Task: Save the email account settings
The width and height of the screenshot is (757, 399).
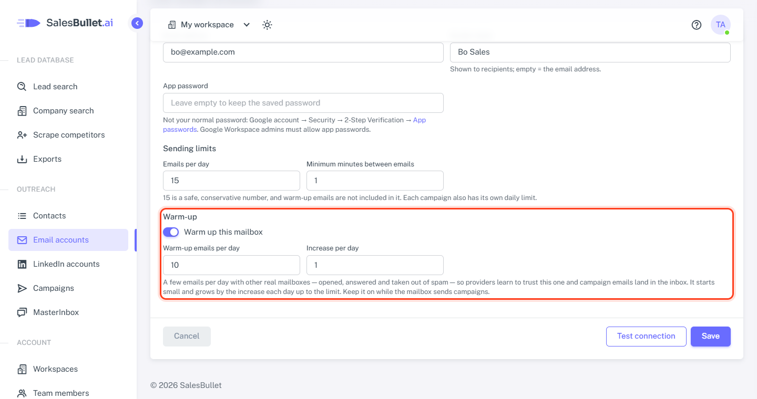Action: (711, 337)
